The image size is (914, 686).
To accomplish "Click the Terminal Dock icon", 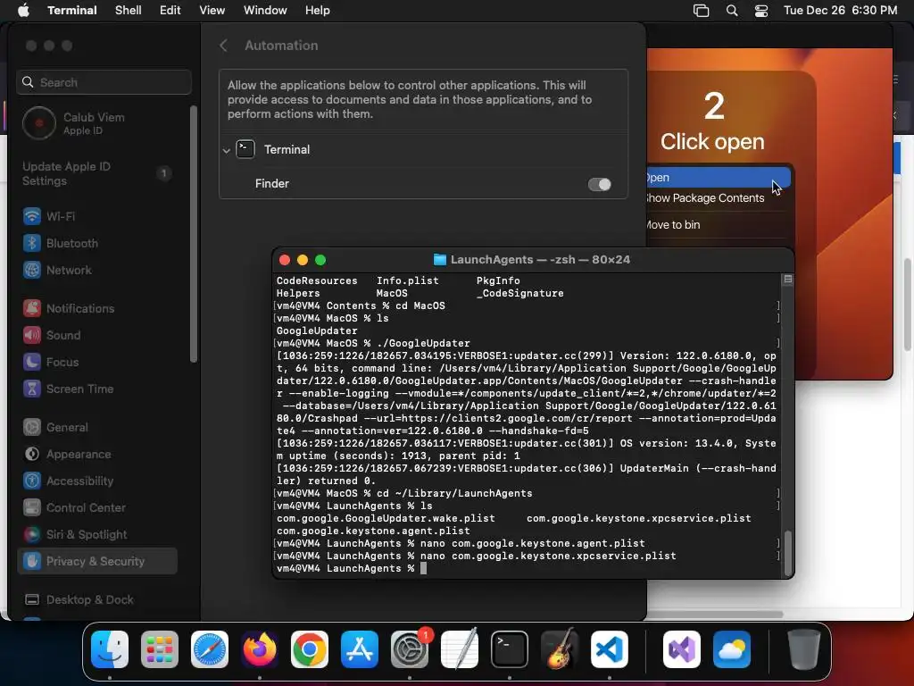I will pos(510,649).
